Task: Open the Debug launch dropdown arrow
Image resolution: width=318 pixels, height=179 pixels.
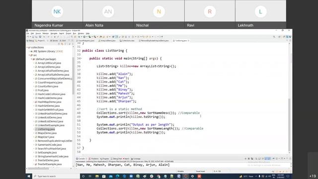Action: coord(81,37)
